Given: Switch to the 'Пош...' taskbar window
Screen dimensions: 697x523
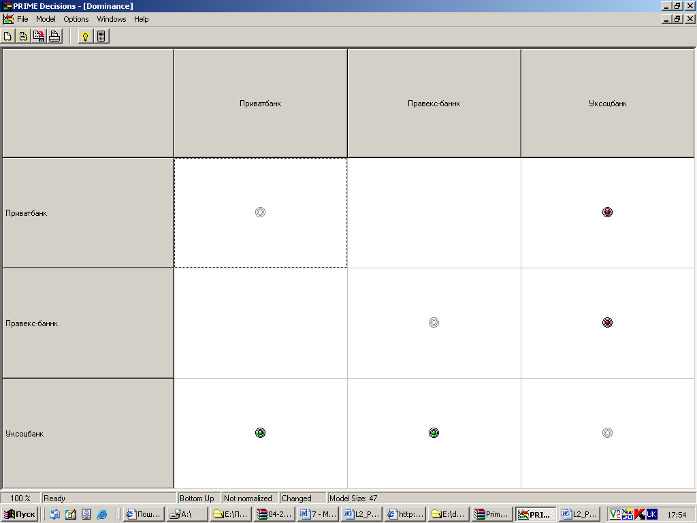Looking at the screenshot, I should pos(144,514).
